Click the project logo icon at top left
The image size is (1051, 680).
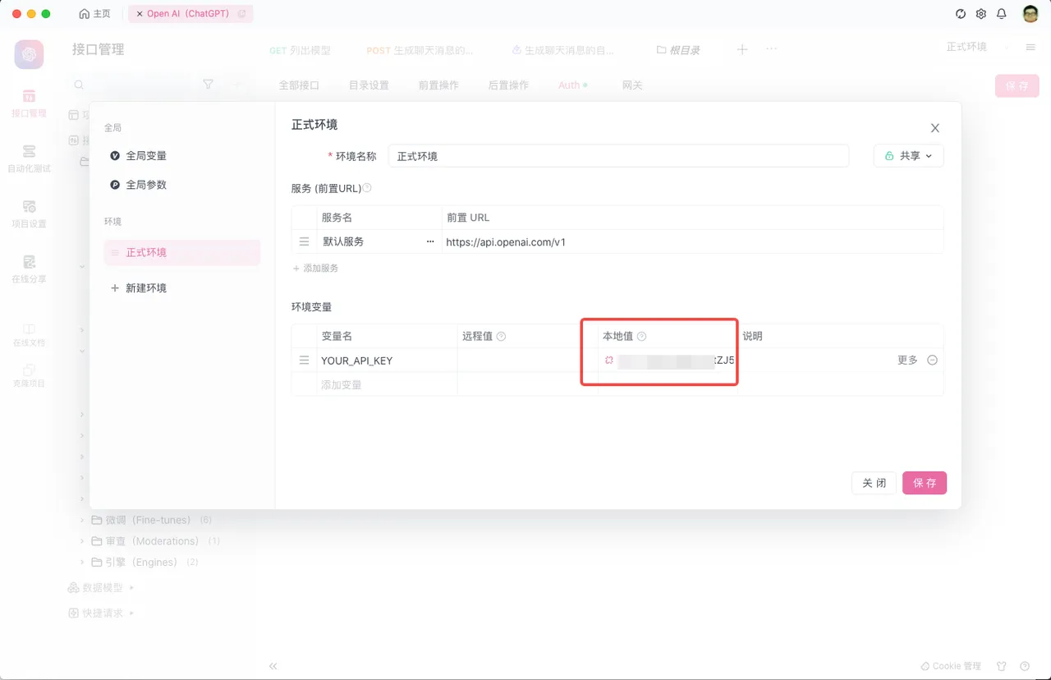click(29, 54)
